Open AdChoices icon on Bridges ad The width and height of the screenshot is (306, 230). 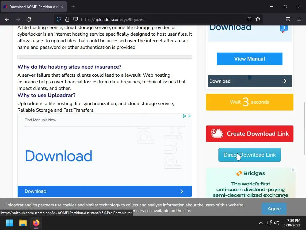coord(293,170)
